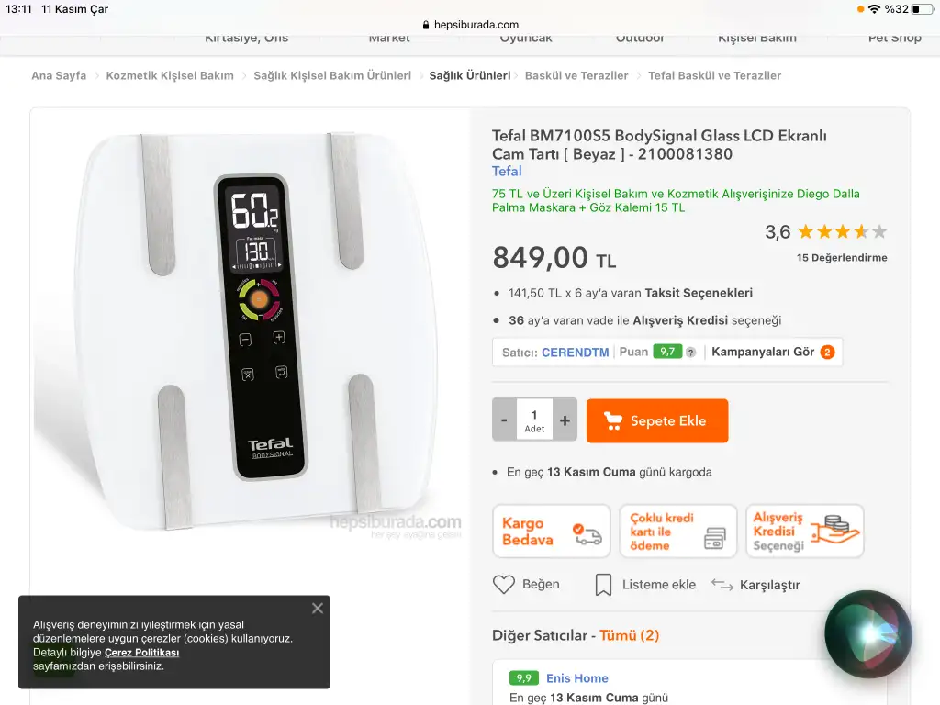Click the Alışveriş Kredisi Seçeneği badge
Image resolution: width=940 pixels, height=705 pixels.
point(804,531)
